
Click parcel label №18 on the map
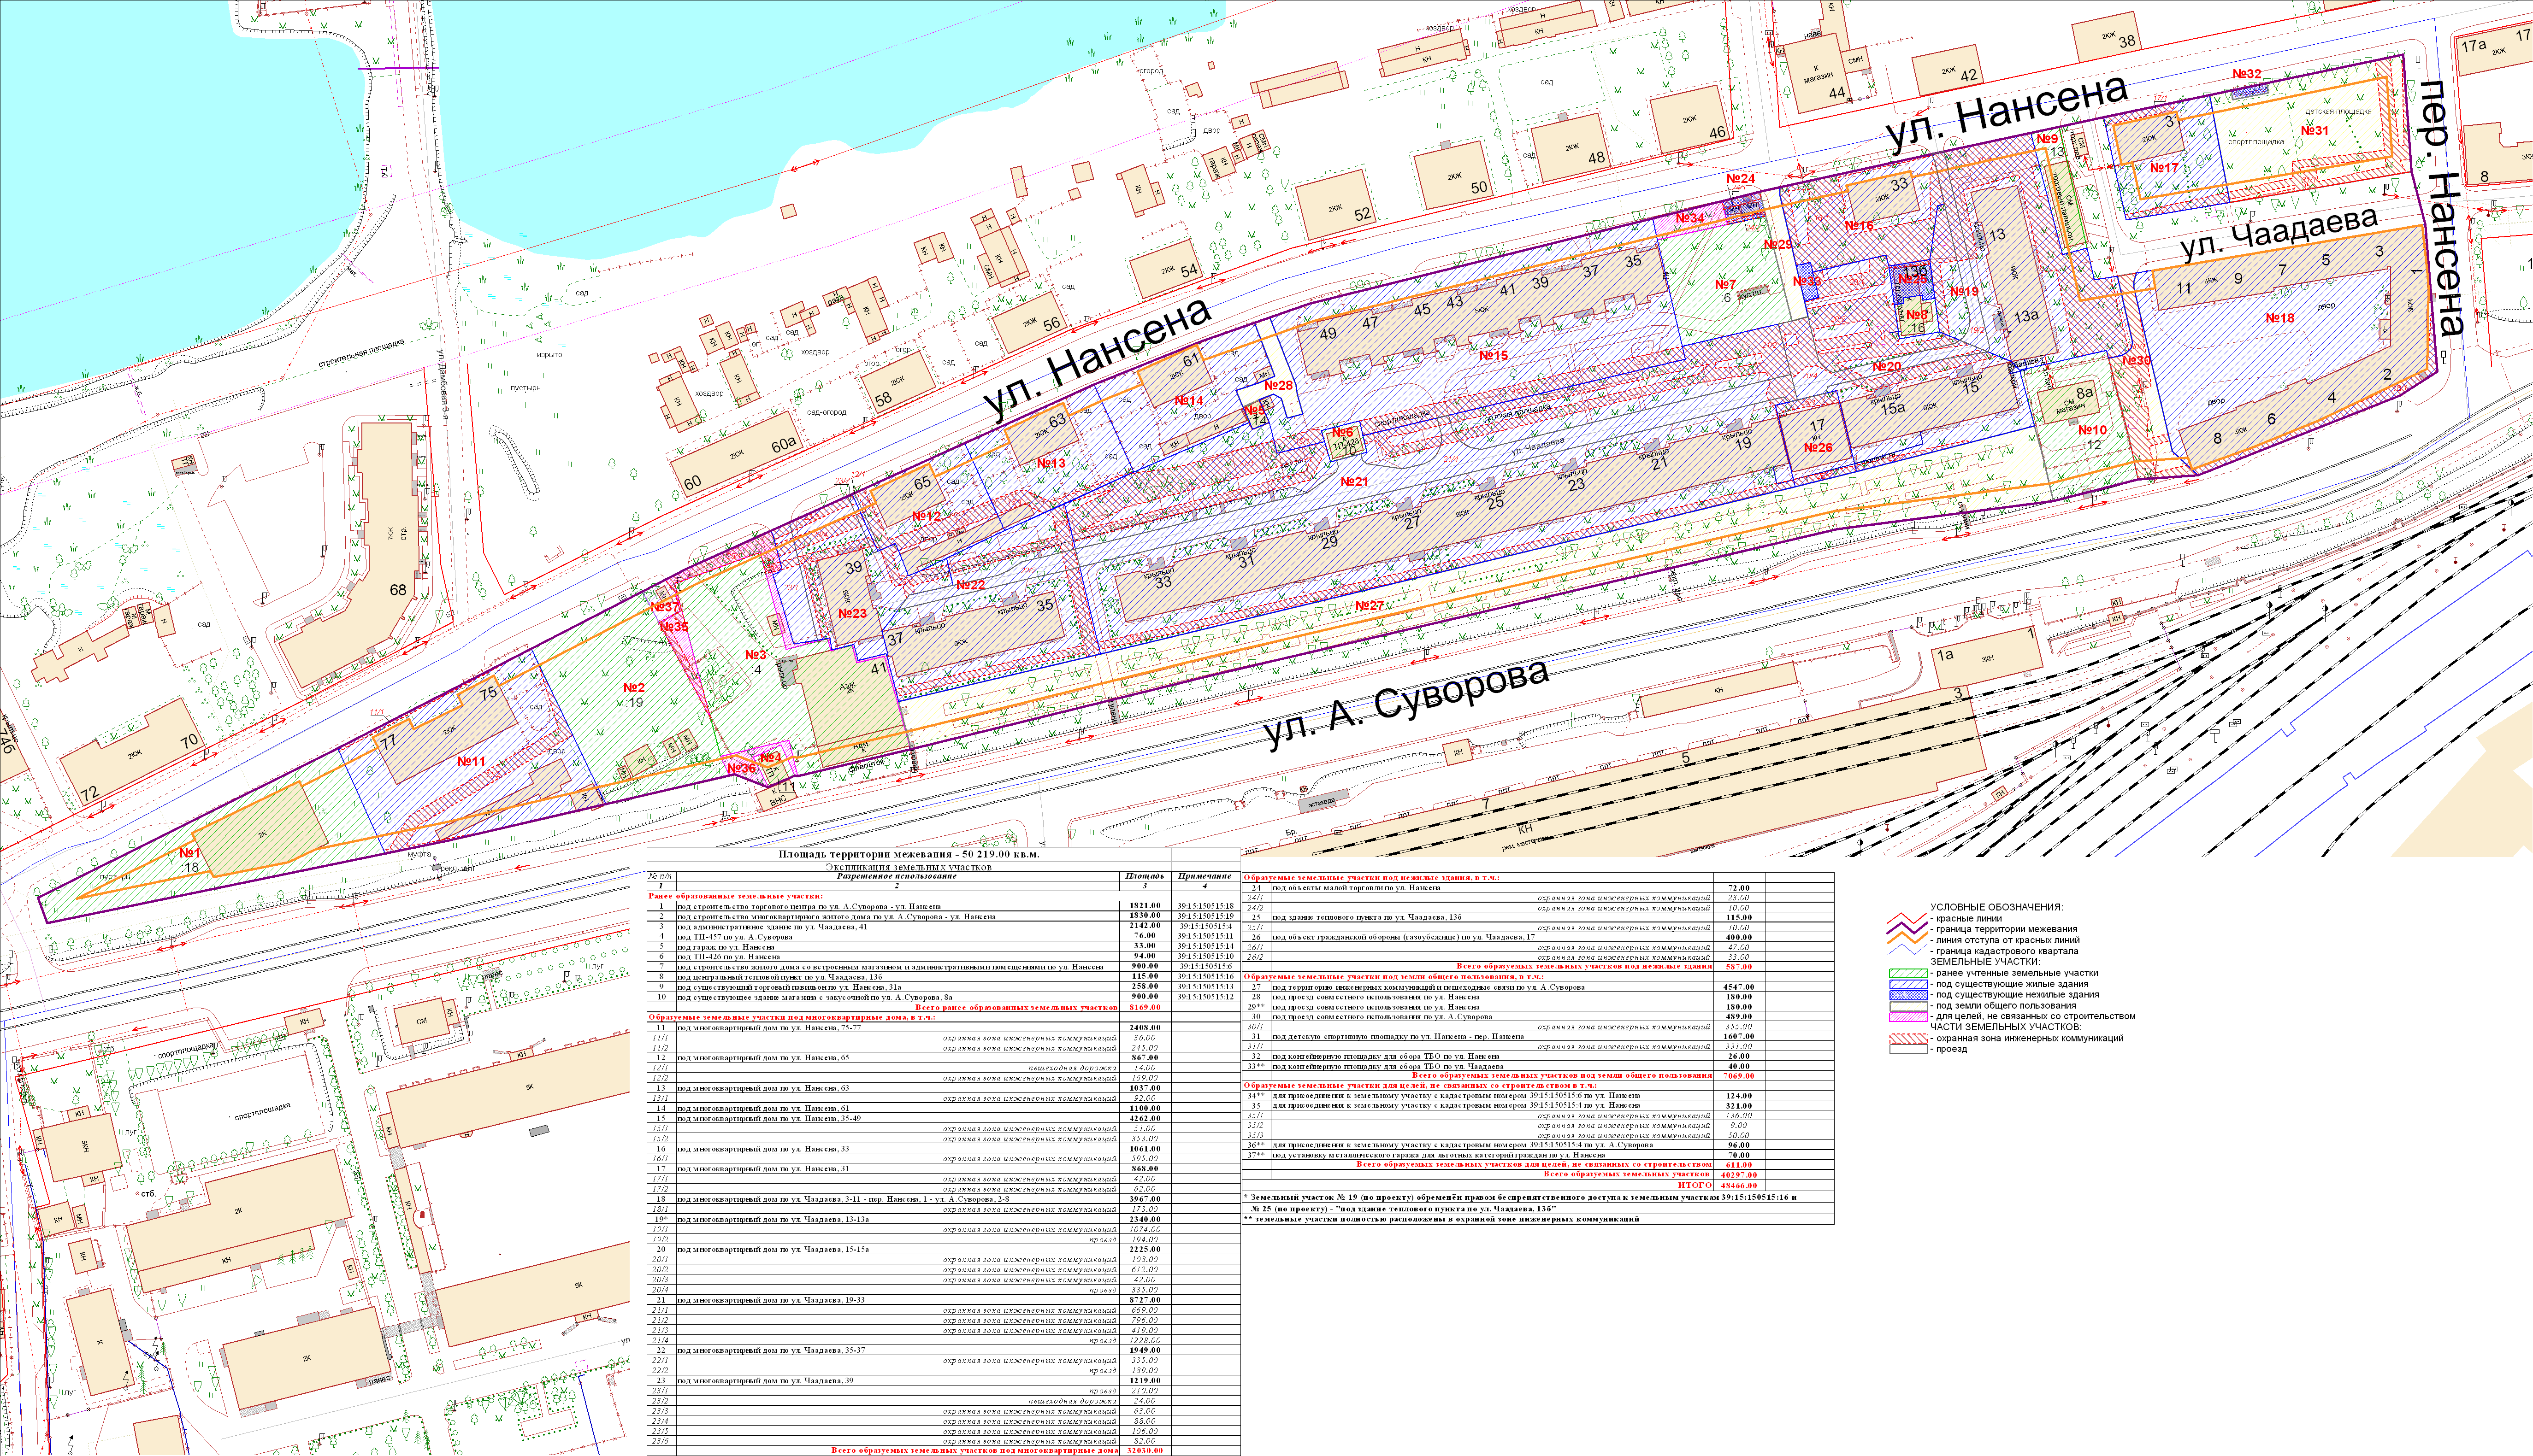point(2280,318)
